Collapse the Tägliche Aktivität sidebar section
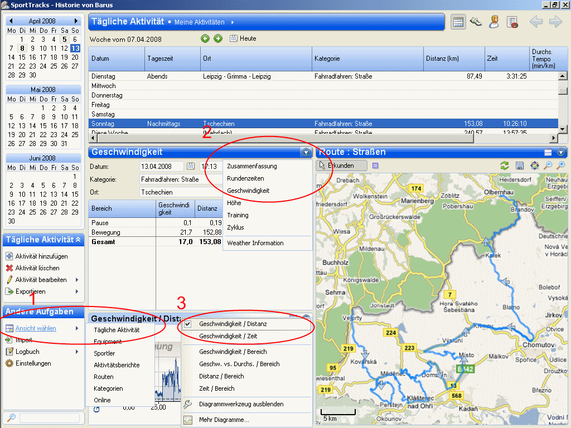Viewport: 571px width, 428px height. [x=78, y=240]
